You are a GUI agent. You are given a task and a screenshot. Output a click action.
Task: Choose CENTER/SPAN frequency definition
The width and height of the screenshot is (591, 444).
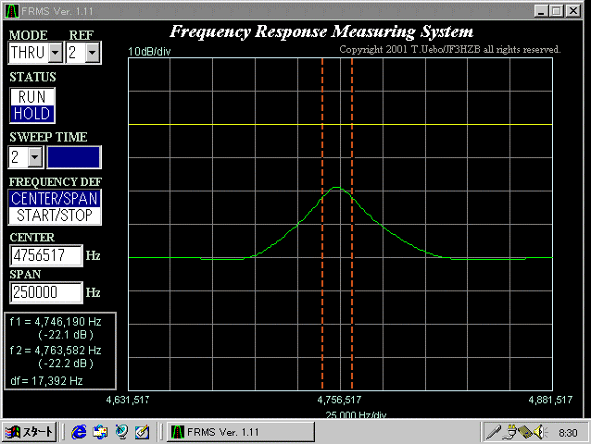(55, 198)
